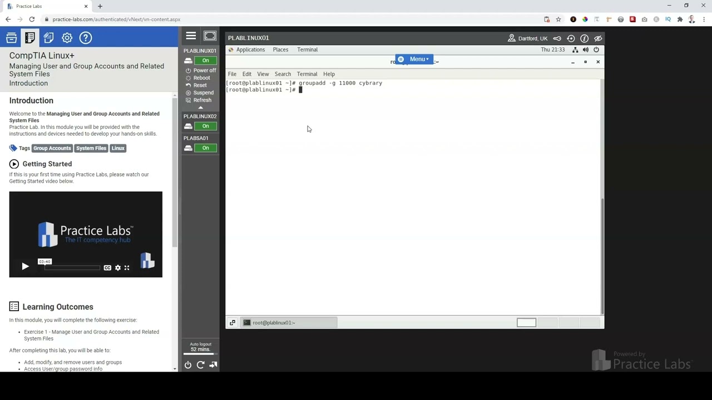
Task: Click the lab power button at panel bottom
Action: pyautogui.click(x=188, y=365)
